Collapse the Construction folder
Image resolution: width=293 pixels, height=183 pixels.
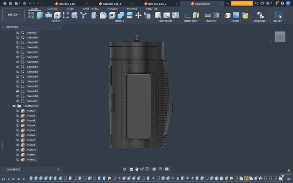(x=9, y=106)
